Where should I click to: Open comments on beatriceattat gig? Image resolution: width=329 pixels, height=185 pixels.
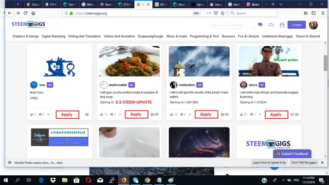112,115
